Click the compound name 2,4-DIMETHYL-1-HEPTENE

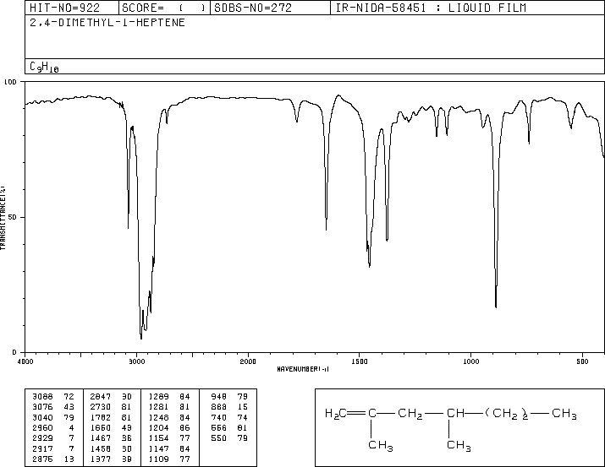[107, 22]
